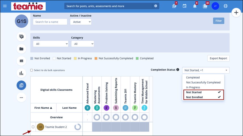The image size is (243, 136).
Task: Open Teamie Student 2 name link
Action: click(56, 127)
